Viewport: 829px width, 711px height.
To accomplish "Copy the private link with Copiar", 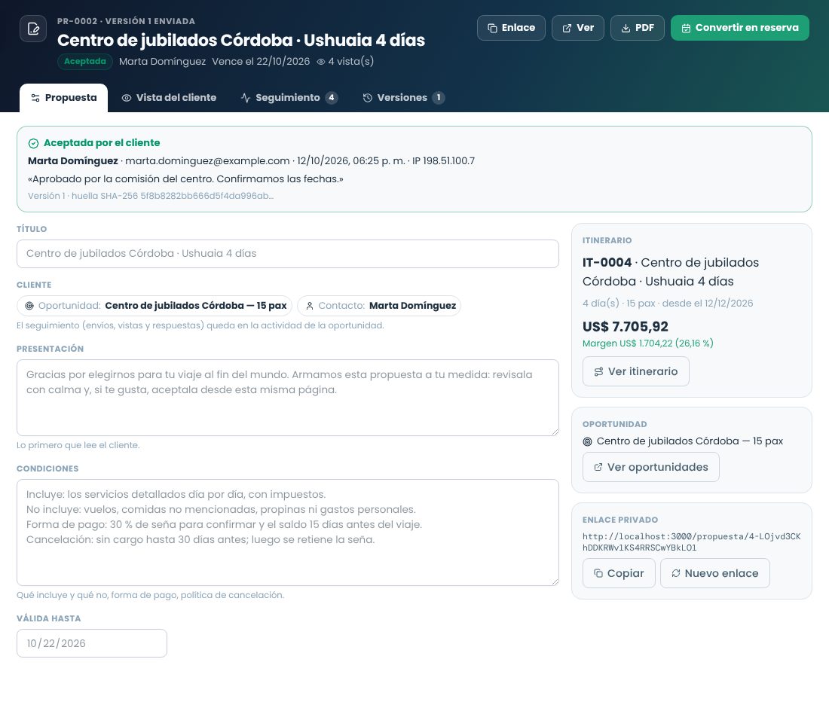I will tap(619, 573).
